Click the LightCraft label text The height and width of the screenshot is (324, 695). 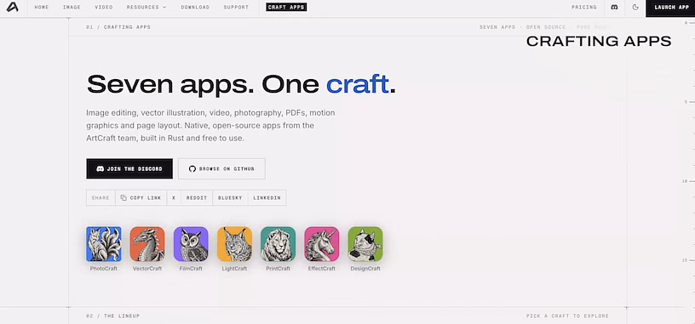[x=234, y=269]
